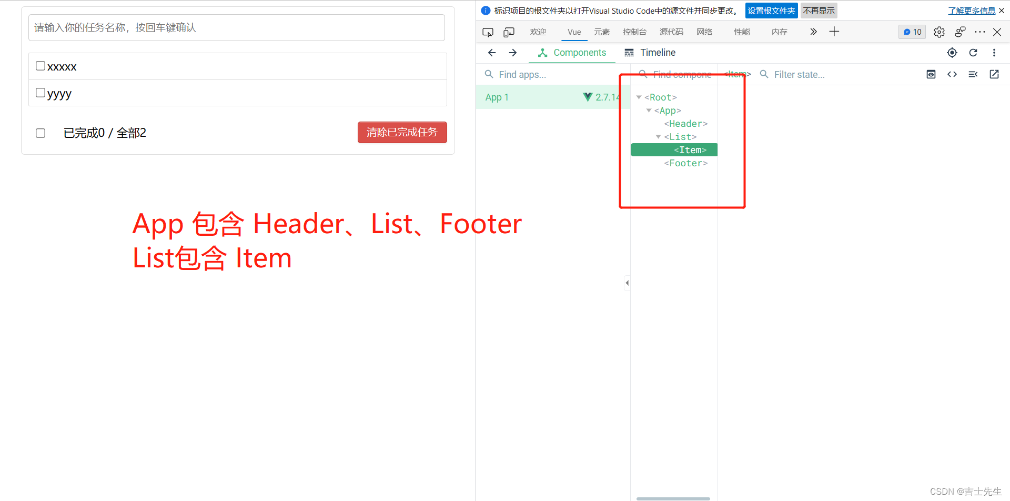Refresh Vue devtools with reload icon
The width and height of the screenshot is (1010, 501).
tap(973, 53)
